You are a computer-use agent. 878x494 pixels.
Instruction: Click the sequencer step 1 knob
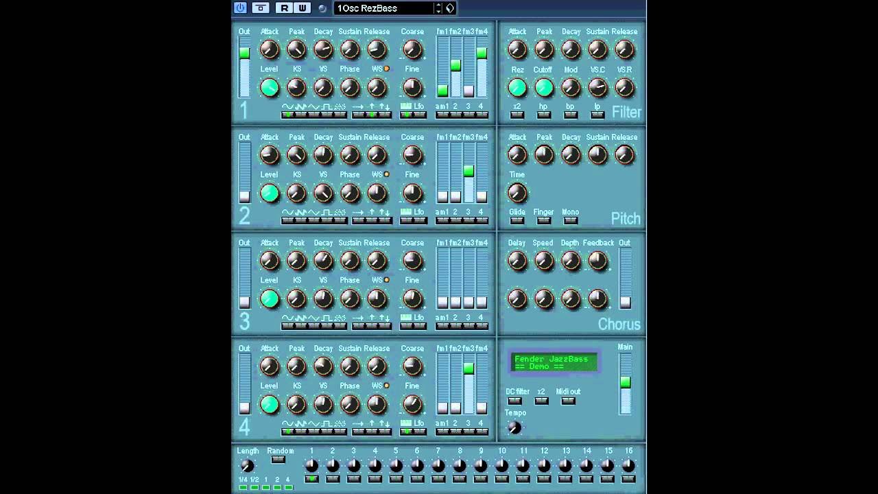[311, 465]
